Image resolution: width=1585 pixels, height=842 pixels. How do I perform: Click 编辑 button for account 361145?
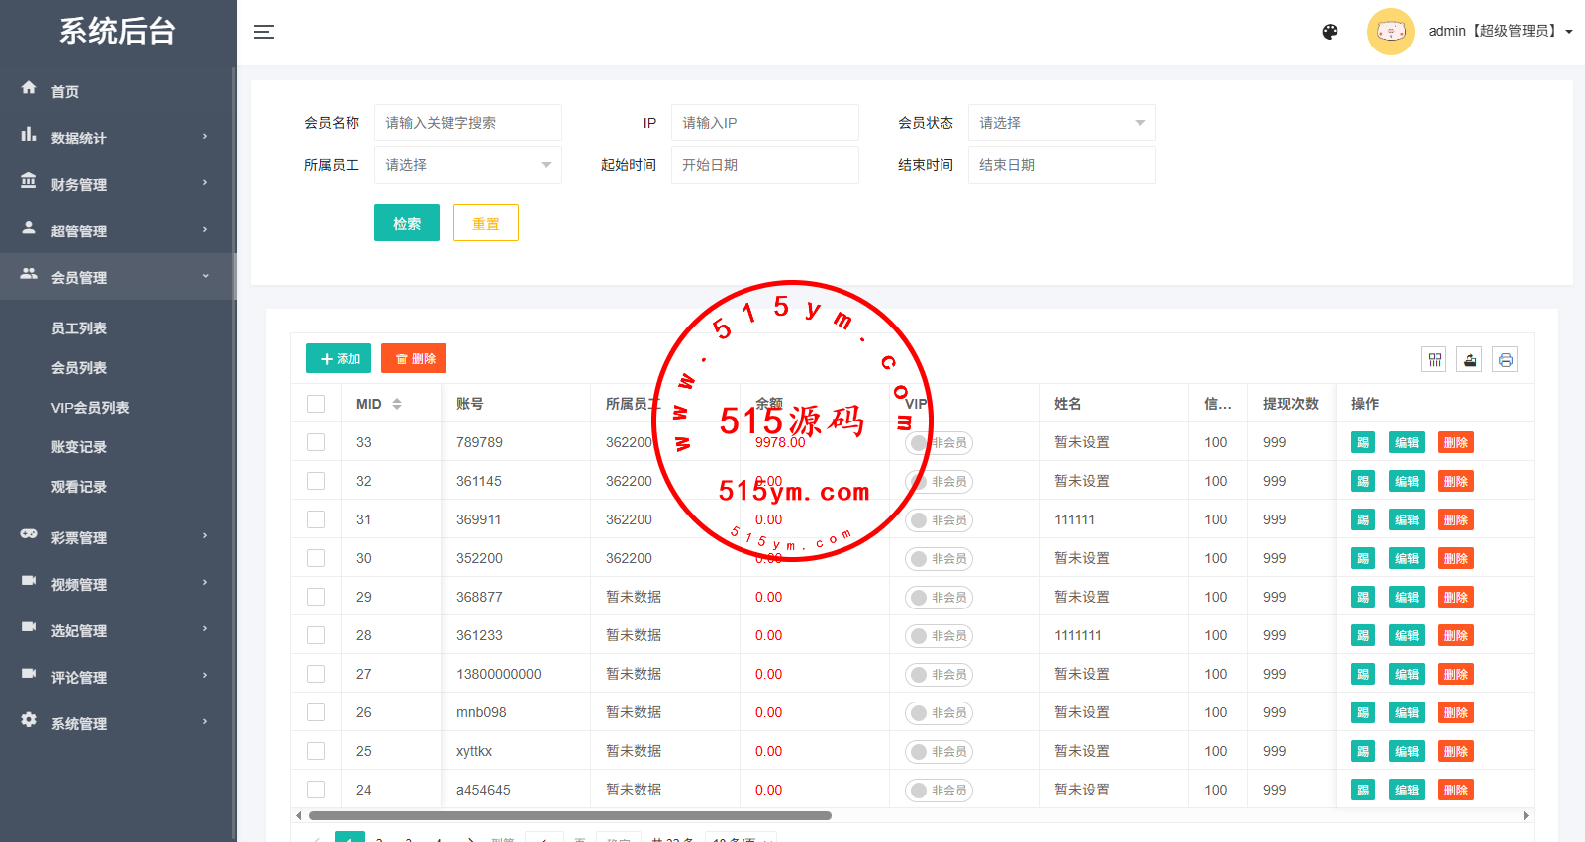[1406, 482]
